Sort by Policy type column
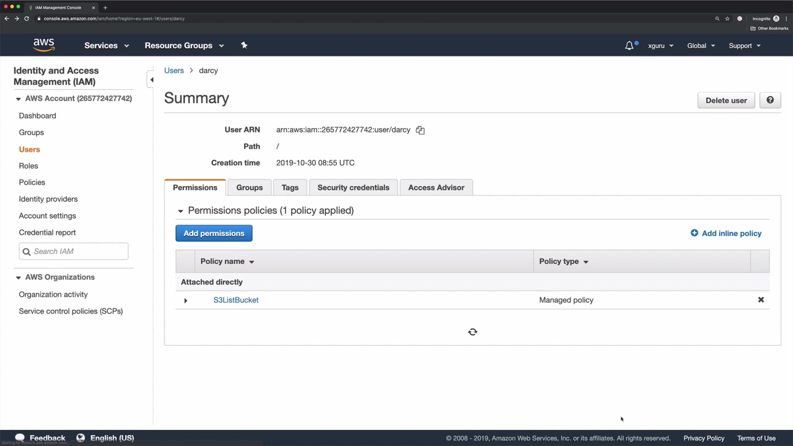 pos(564,261)
